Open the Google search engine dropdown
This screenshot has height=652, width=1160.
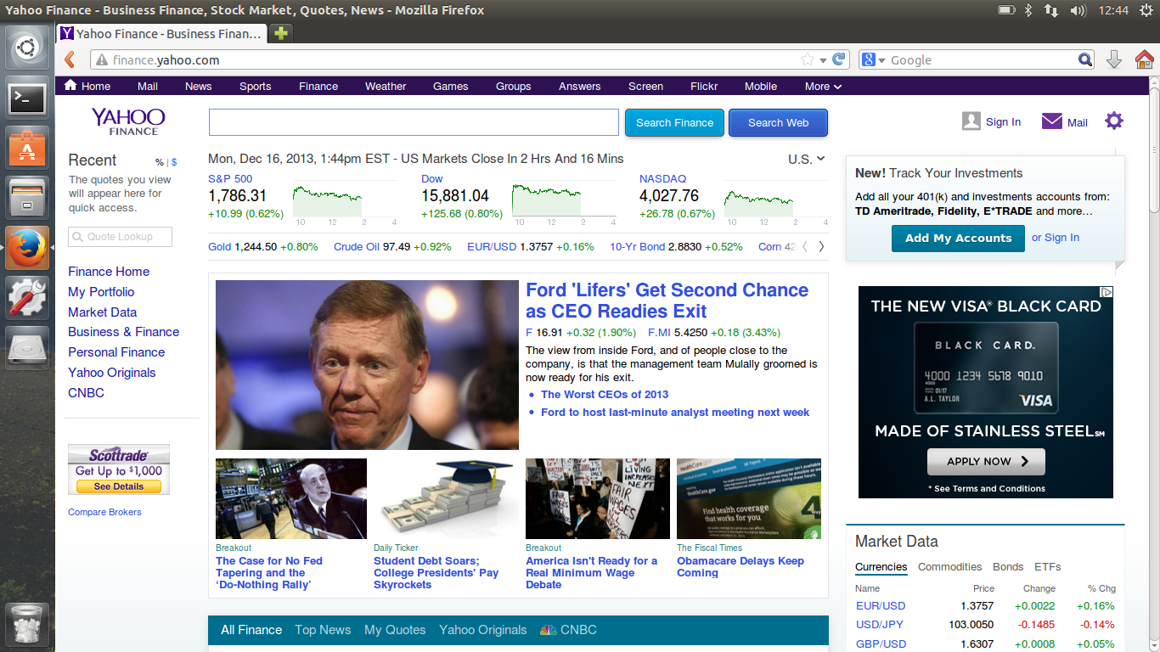(x=873, y=59)
